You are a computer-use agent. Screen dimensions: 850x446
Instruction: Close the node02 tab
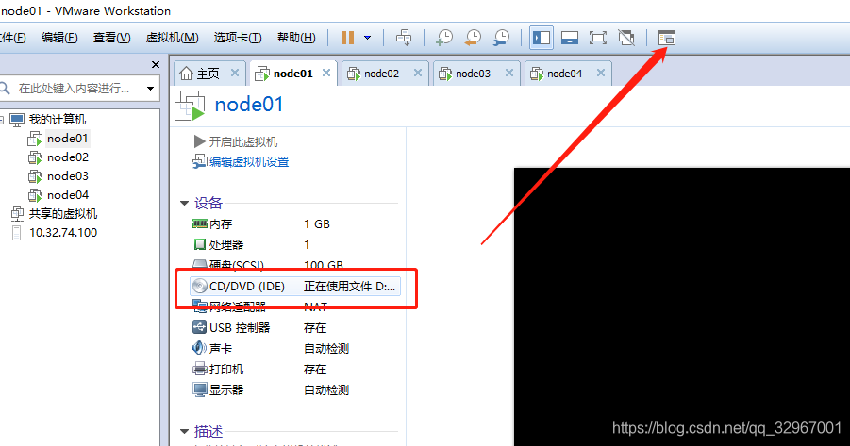coord(417,73)
